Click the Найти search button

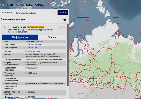click(63, 13)
